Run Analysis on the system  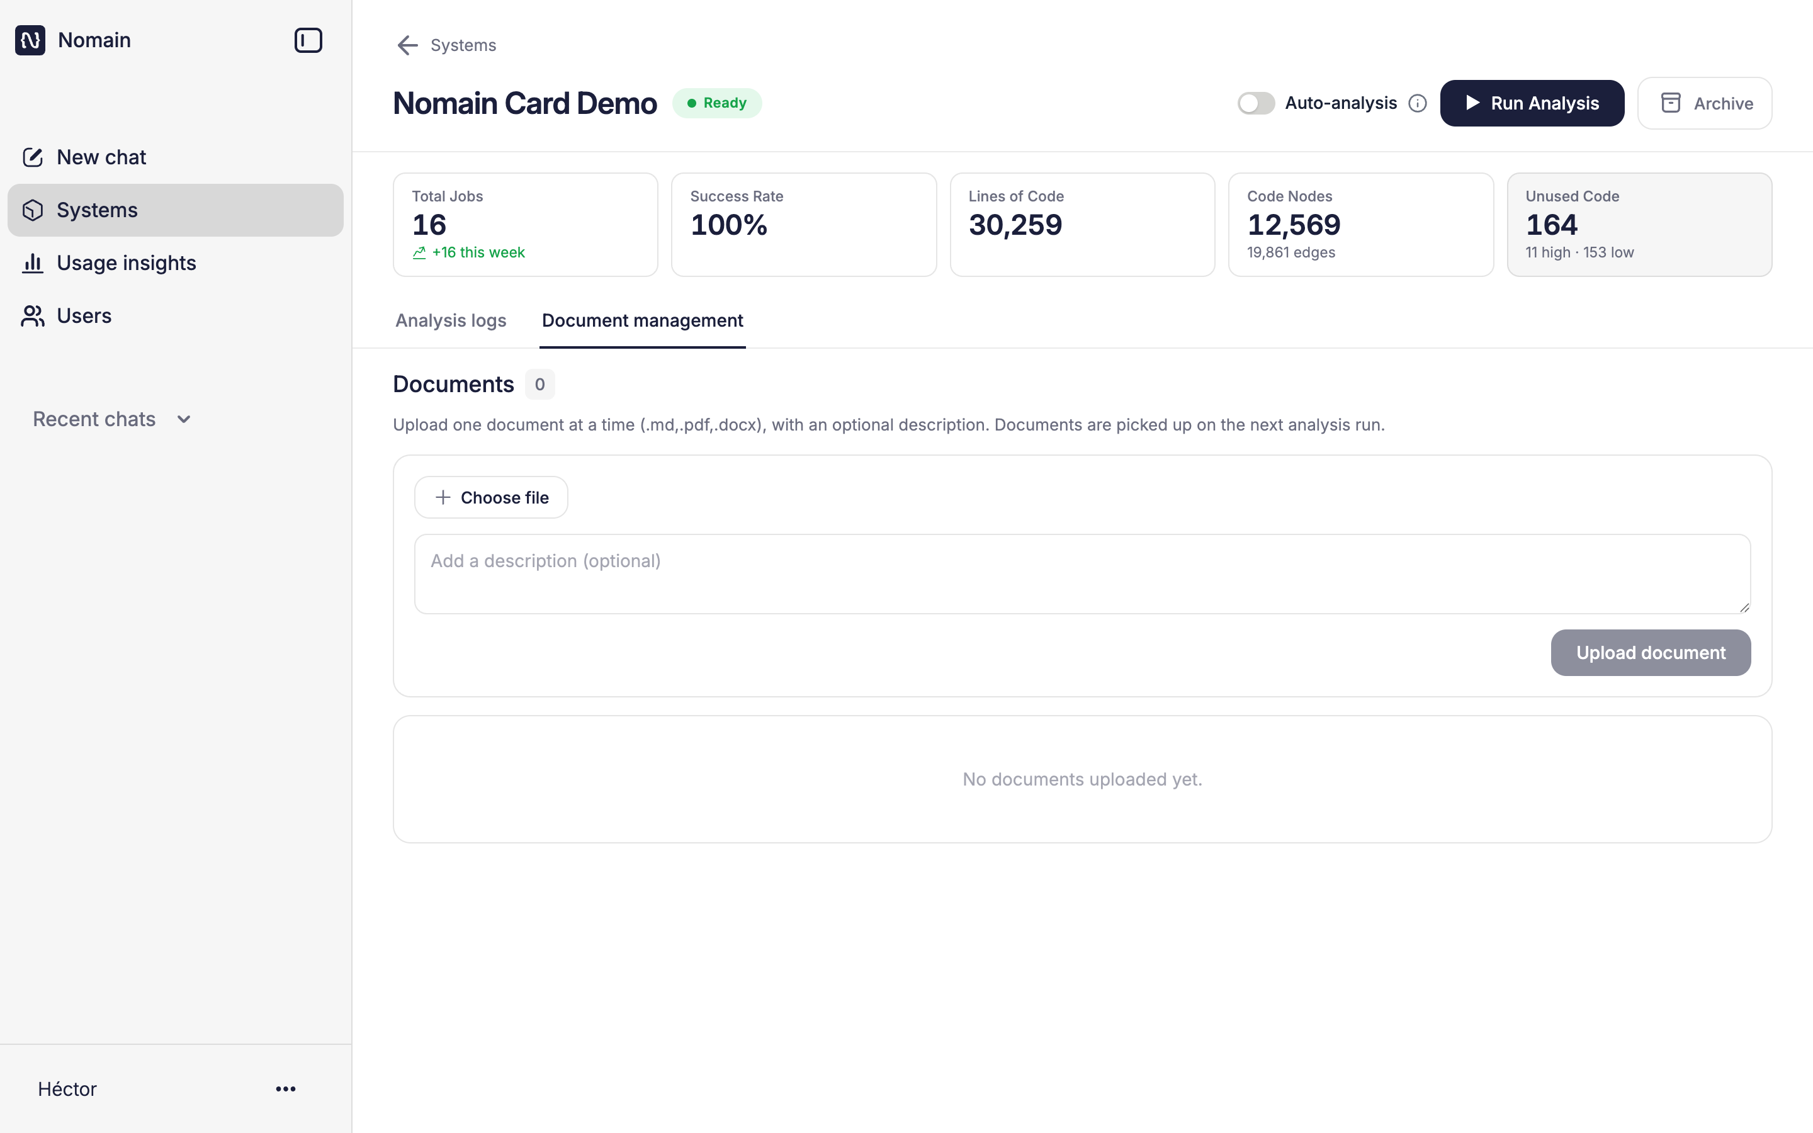tap(1532, 103)
